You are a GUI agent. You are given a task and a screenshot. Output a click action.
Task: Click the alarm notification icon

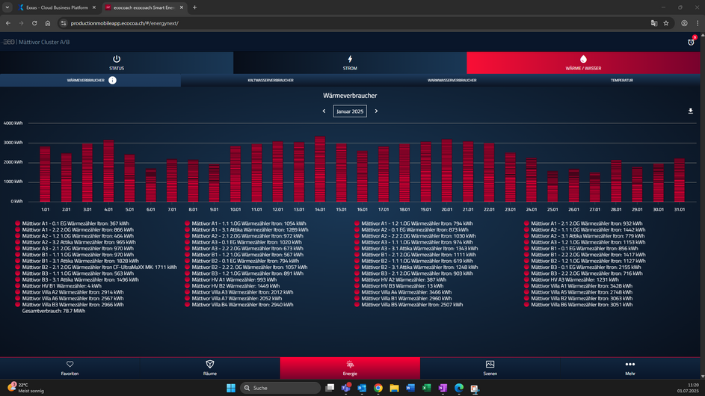[x=691, y=42]
